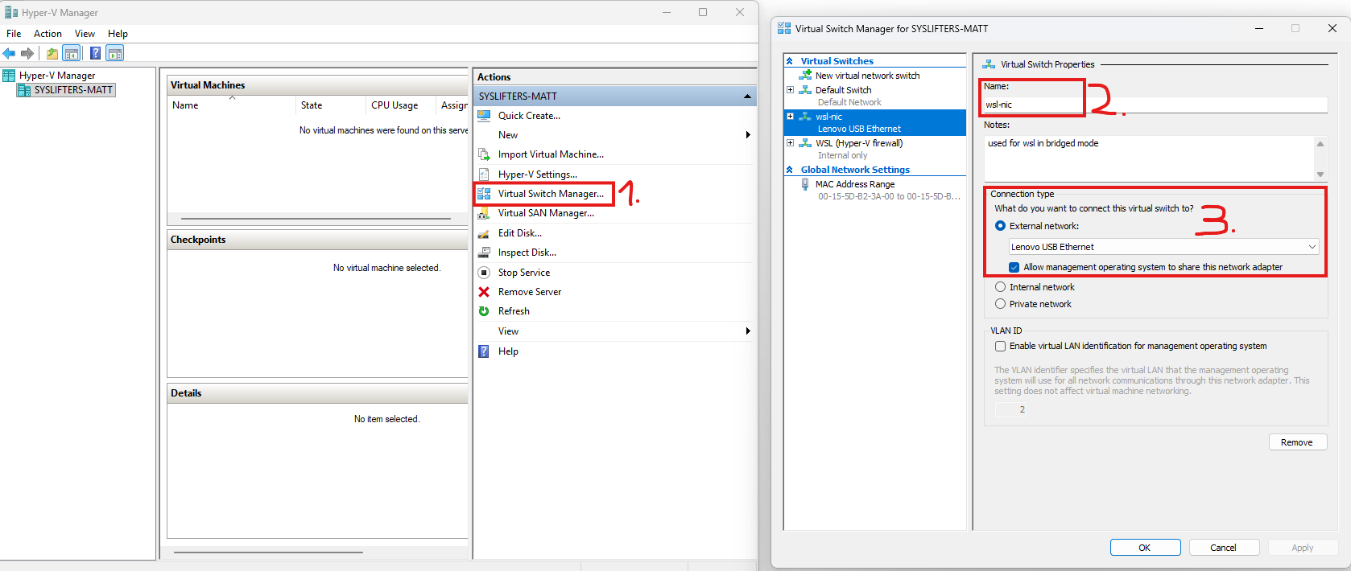This screenshot has width=1351, height=571.
Task: Toggle Allow management OS to share adapter checkbox
Action: point(1014,267)
